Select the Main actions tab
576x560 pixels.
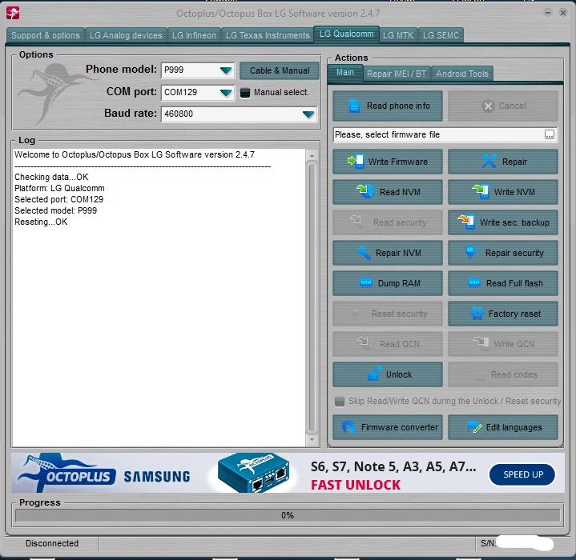(x=345, y=73)
